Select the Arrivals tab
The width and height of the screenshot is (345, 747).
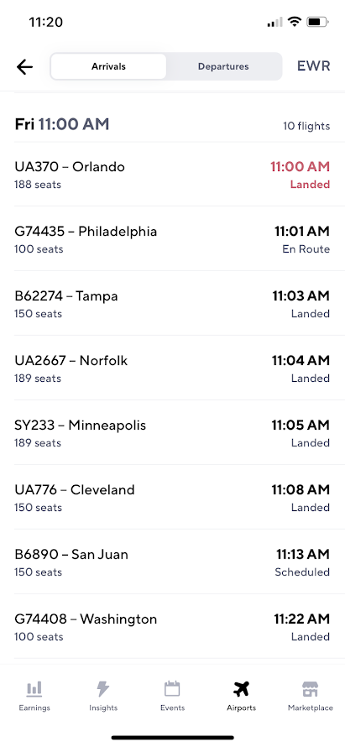coord(108,66)
